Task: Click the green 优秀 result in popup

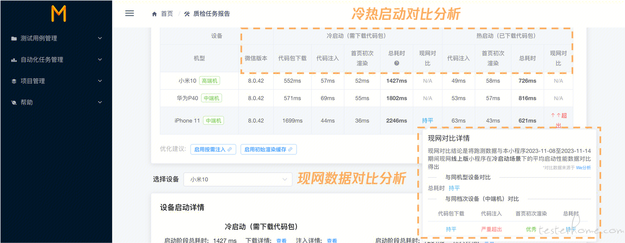Action: (x=531, y=229)
